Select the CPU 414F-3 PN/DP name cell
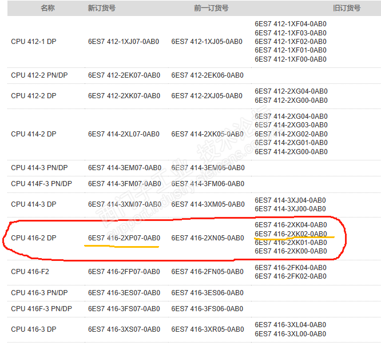Viewport: 381px width, 346px height. (x=41, y=184)
